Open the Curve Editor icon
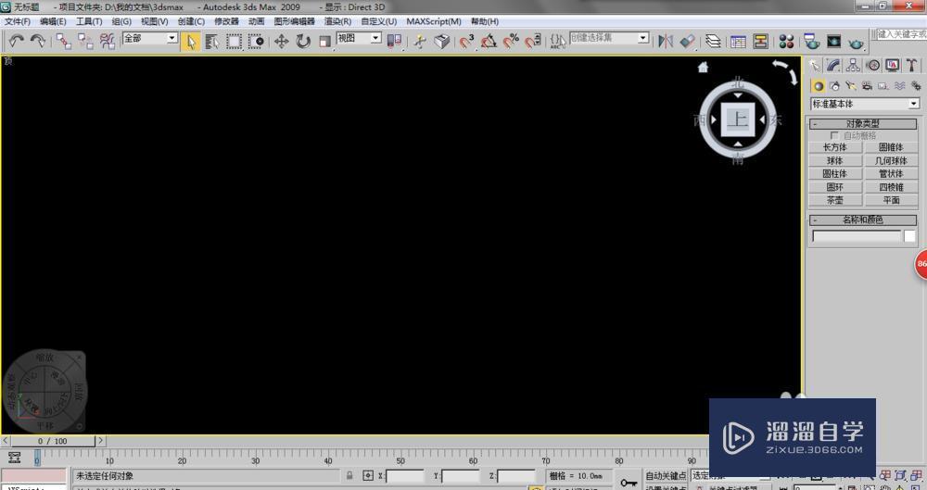 click(x=739, y=42)
